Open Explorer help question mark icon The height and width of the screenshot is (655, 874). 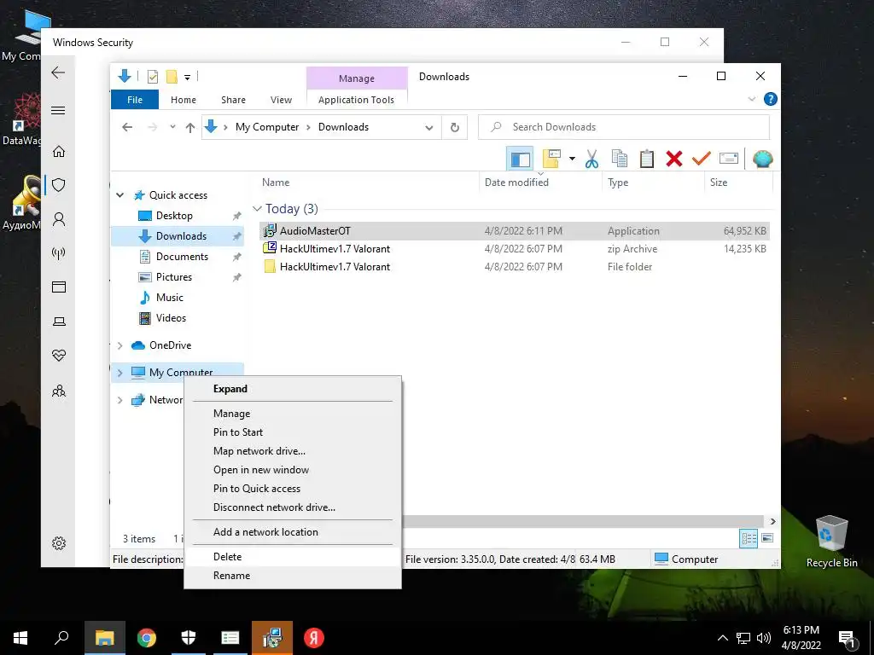click(771, 99)
